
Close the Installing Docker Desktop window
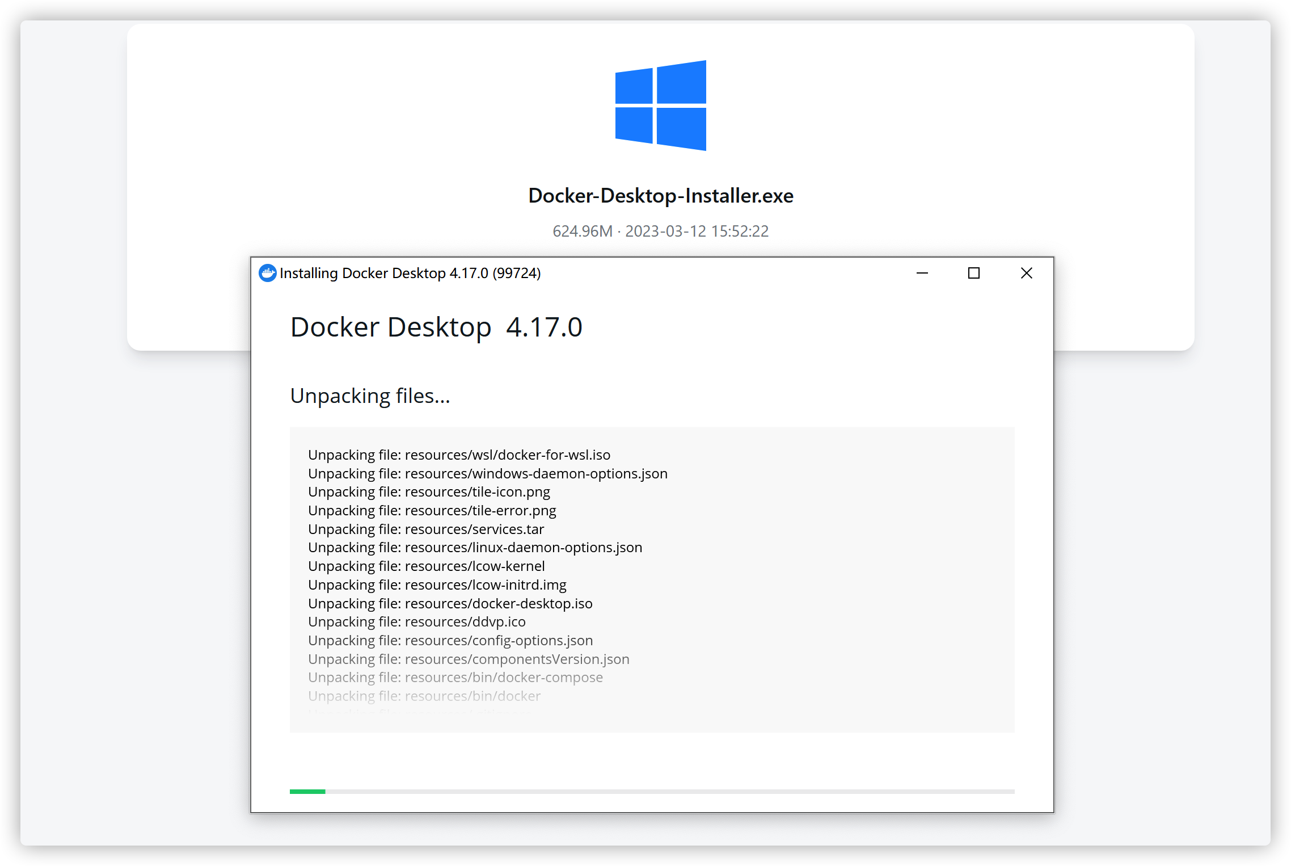[x=1026, y=273]
